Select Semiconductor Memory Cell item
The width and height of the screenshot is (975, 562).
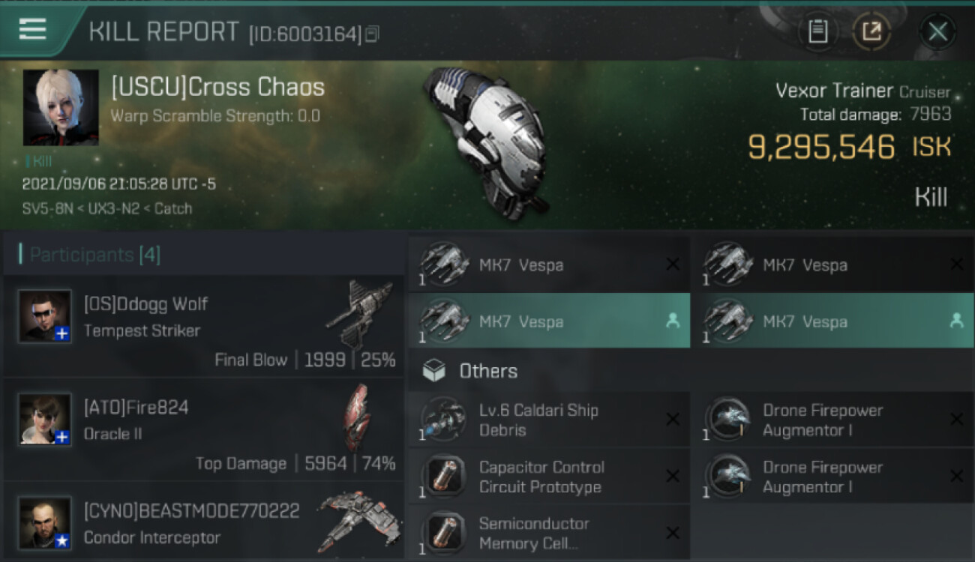click(549, 533)
